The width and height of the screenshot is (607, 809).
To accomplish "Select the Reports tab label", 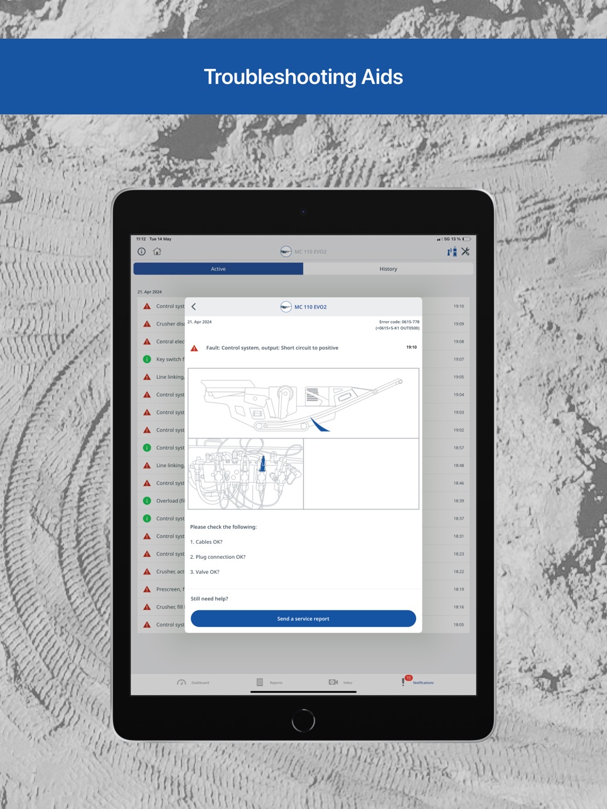I will tap(276, 683).
